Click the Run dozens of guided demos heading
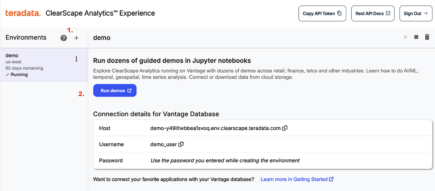Viewport: 435px width, 191px height. pyautogui.click(x=172, y=60)
